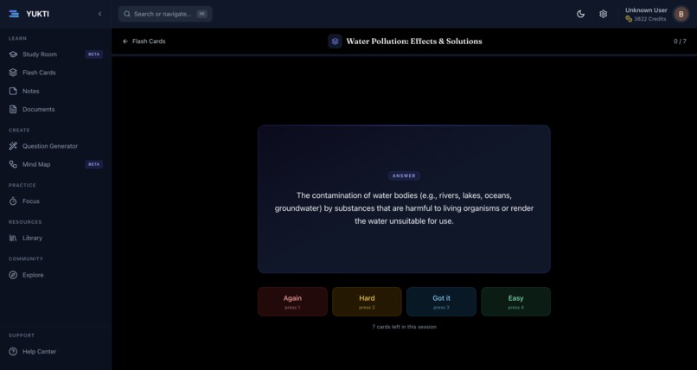This screenshot has width=697, height=370.
Task: Click the ANSWER badge on the card
Action: pos(404,175)
